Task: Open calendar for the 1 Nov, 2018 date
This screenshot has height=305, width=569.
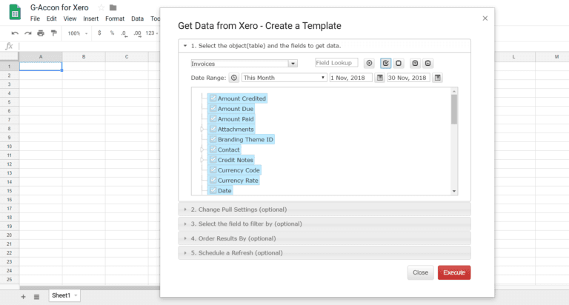Action: 379,78
